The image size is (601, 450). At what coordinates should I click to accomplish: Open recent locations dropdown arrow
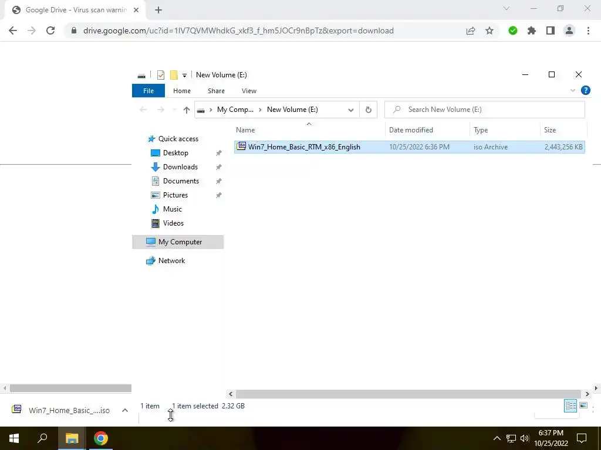coord(174,110)
